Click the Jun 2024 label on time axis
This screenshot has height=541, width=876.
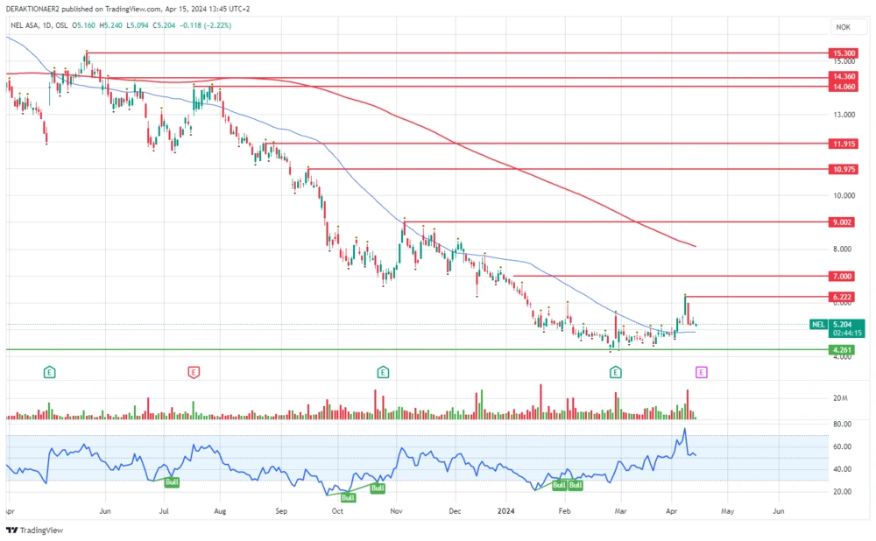(x=778, y=509)
